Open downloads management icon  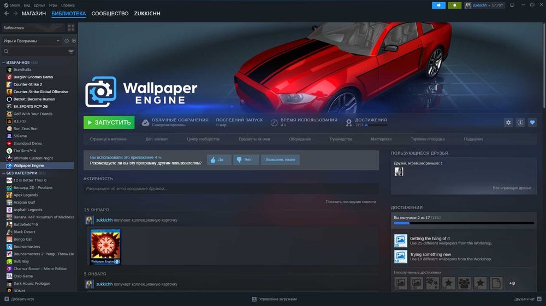click(254, 299)
